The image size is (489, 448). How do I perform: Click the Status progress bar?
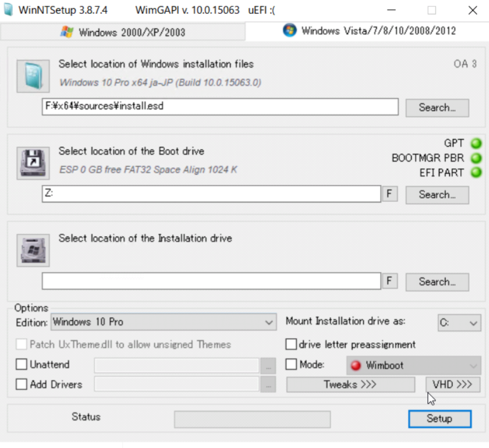click(252, 419)
